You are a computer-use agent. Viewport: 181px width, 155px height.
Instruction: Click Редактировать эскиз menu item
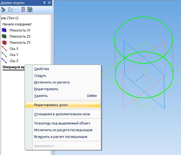[x=63, y=105]
